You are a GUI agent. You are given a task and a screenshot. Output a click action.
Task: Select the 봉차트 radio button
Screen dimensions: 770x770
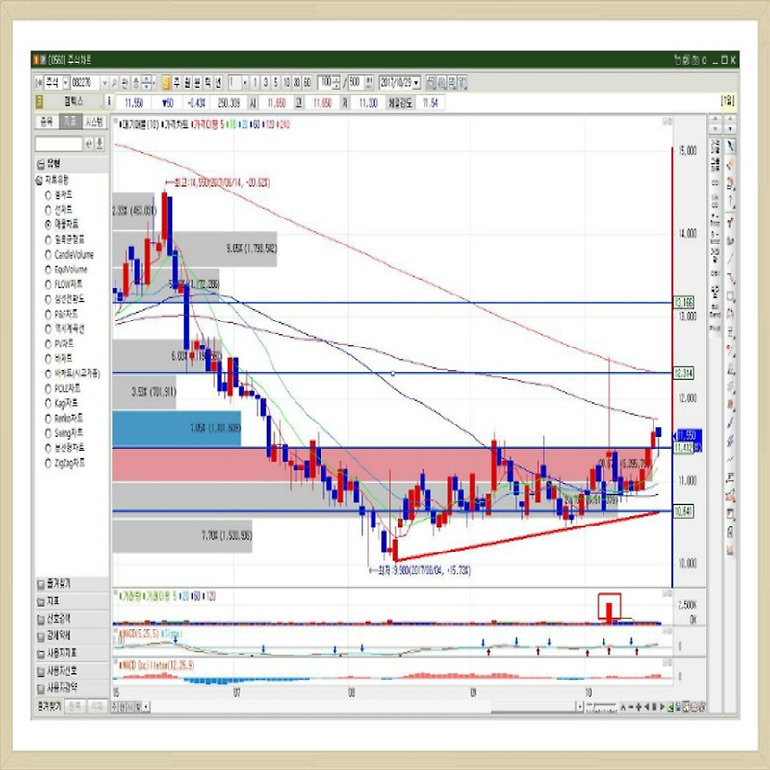(x=48, y=195)
